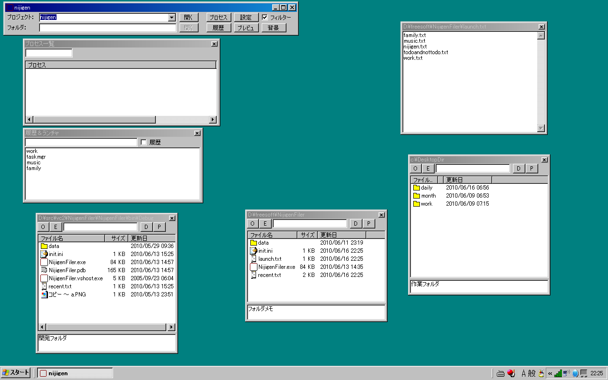
Task: Click the data folder icon in bin\Debug window
Action: click(x=44, y=246)
